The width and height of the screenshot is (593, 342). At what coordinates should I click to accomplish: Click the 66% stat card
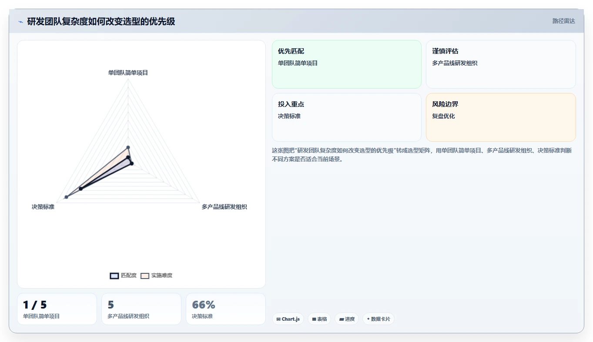pos(226,309)
